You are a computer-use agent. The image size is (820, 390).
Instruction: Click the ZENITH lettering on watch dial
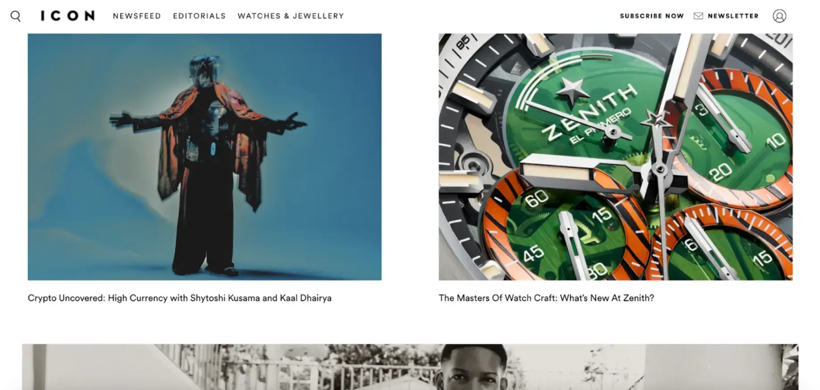589,112
